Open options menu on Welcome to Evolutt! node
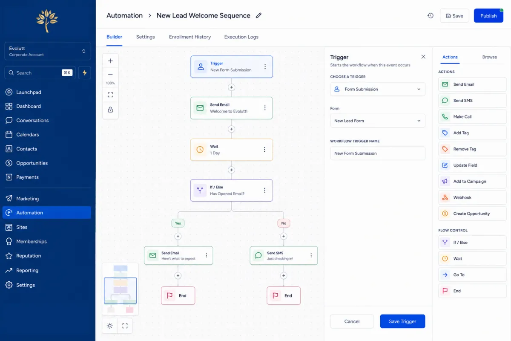This screenshot has width=511, height=341. (265, 108)
